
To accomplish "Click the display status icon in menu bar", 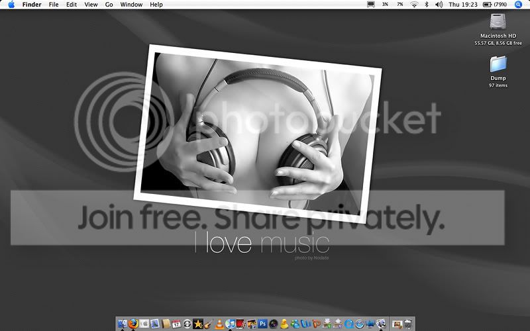I will point(371,5).
